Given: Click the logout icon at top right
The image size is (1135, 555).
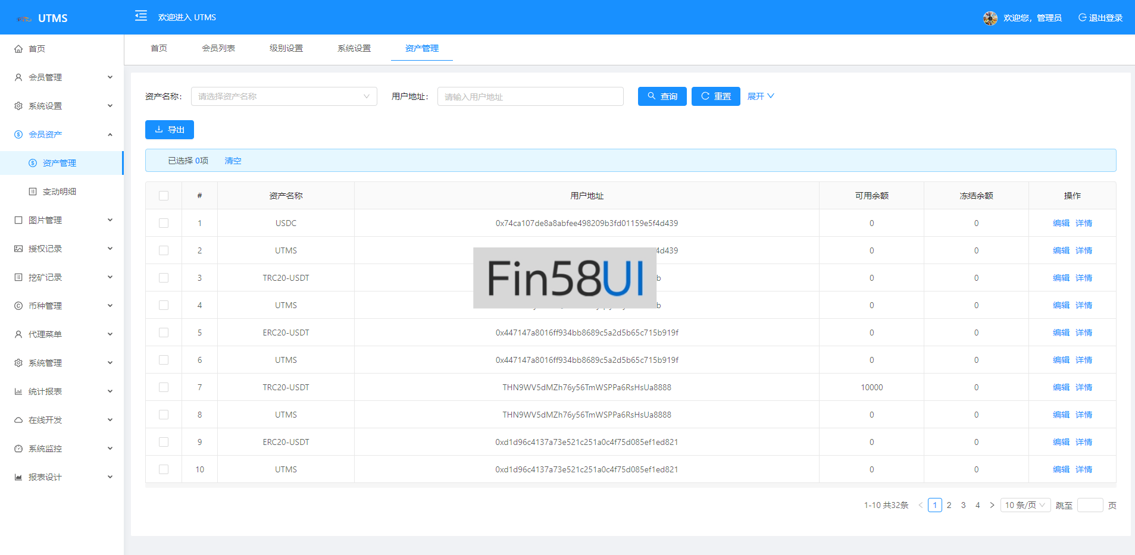Looking at the screenshot, I should coord(1082,18).
